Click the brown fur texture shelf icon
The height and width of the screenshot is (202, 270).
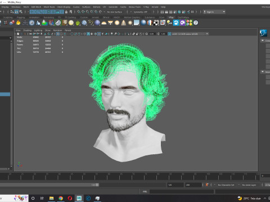65,23
